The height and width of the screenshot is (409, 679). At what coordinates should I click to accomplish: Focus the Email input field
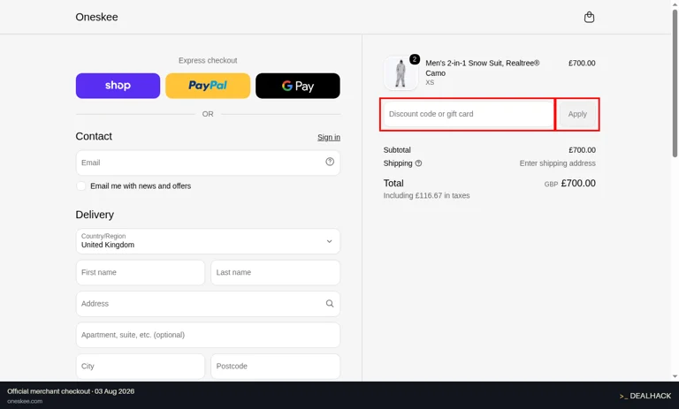coord(208,163)
